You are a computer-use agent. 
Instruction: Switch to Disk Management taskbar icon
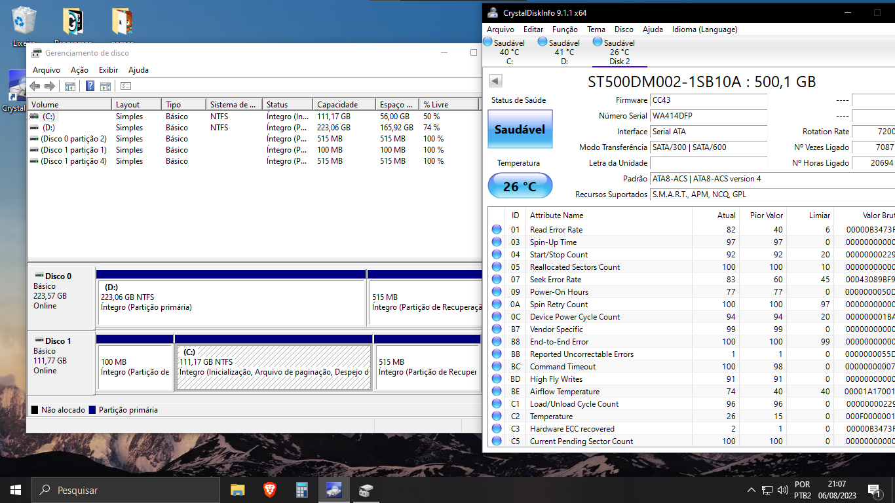click(366, 490)
